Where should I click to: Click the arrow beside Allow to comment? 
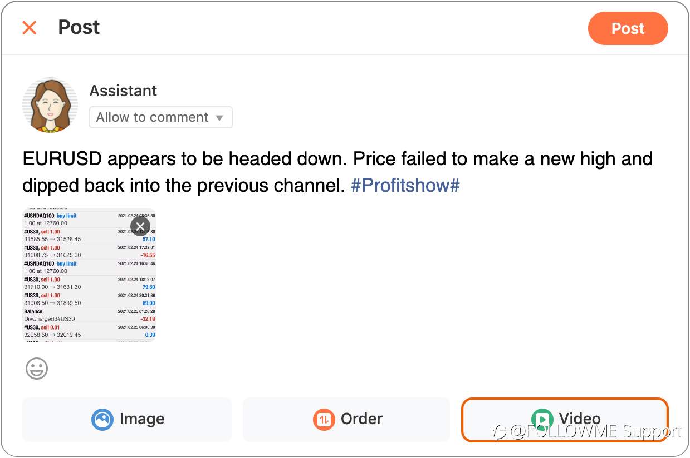point(219,118)
